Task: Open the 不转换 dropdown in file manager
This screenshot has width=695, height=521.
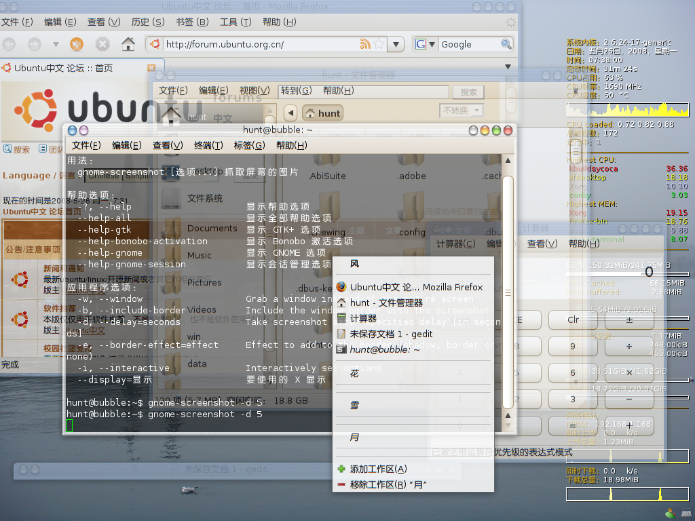Action: click(462, 111)
